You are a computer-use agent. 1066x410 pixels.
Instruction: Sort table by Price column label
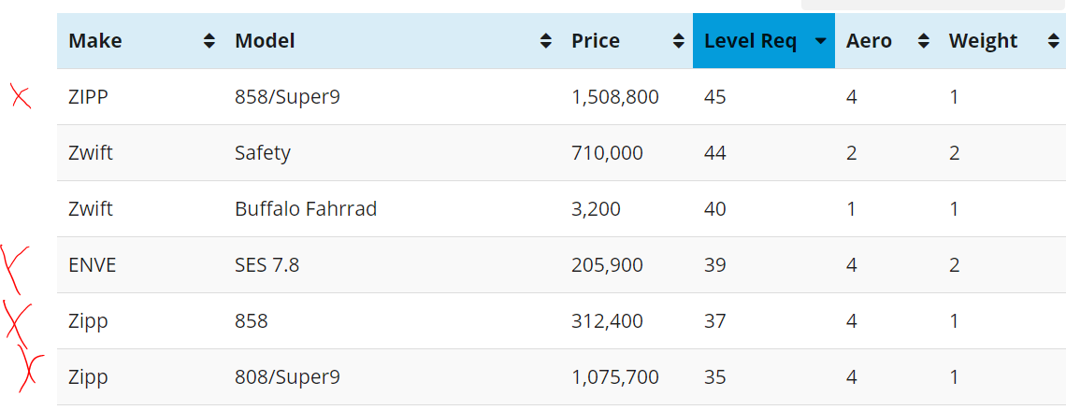(x=596, y=41)
